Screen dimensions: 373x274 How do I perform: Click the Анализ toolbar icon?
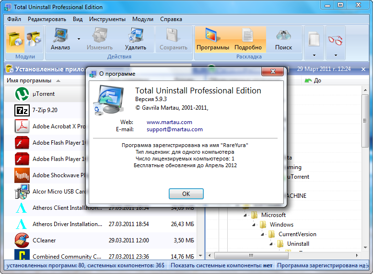[60, 35]
